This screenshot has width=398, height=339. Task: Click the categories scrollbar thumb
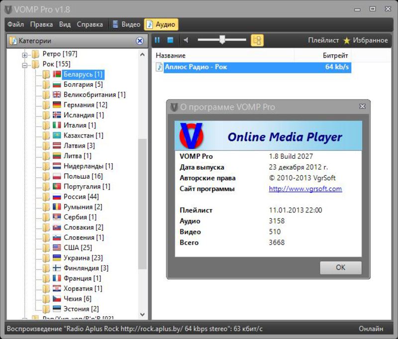(142, 204)
